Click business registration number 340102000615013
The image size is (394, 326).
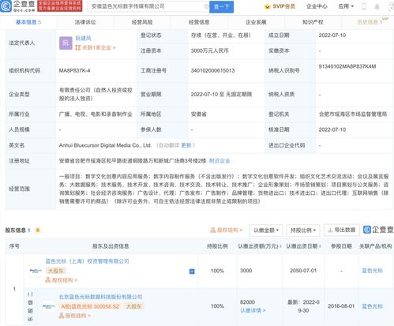[x=212, y=70]
